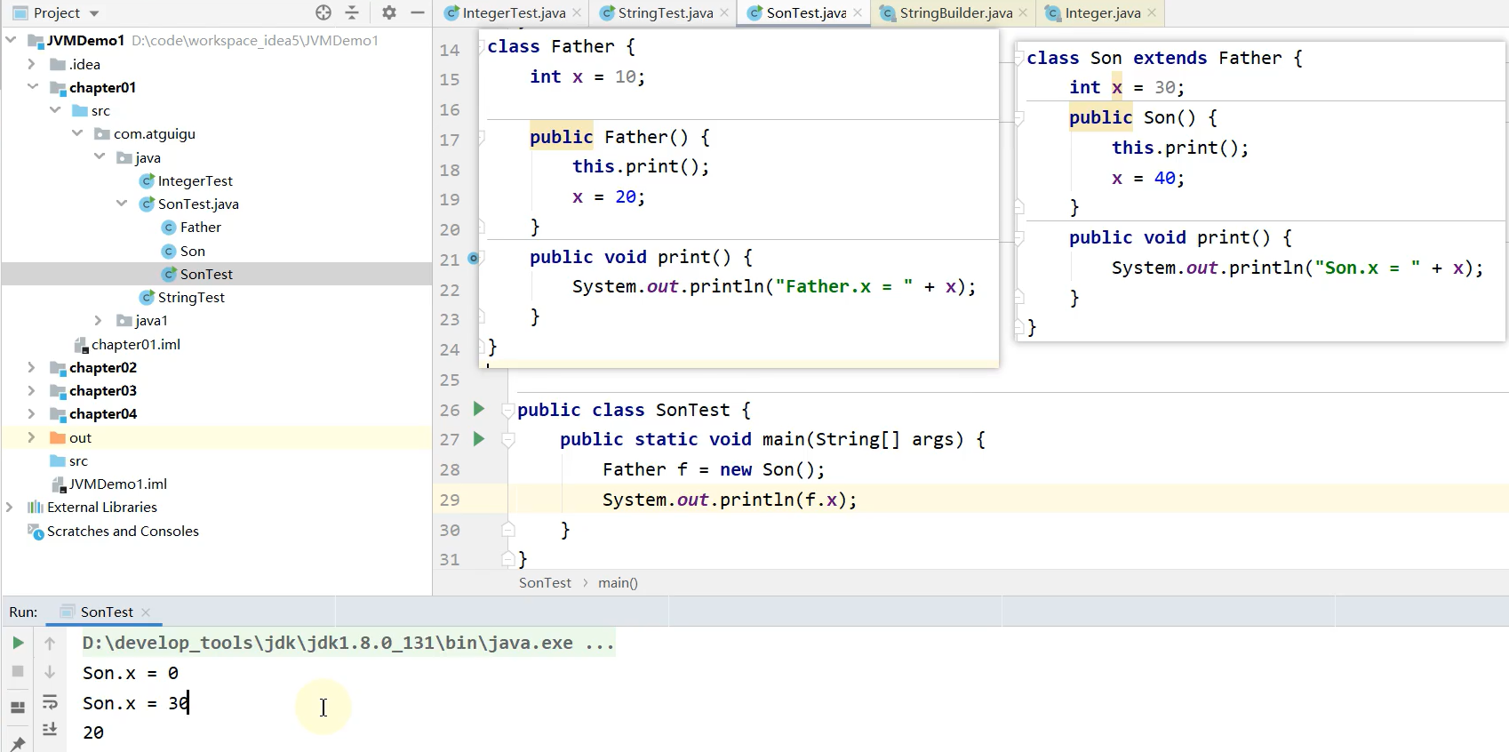Viewport: 1509px width, 752px height.
Task: Click run gutter arrow at line 27
Action: click(479, 438)
